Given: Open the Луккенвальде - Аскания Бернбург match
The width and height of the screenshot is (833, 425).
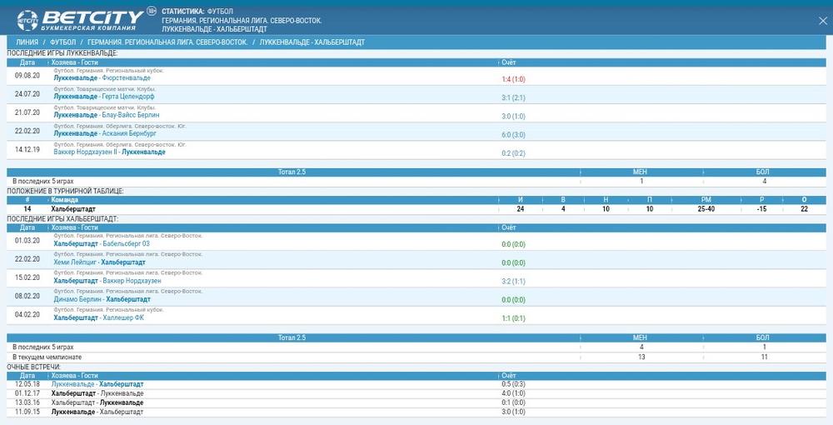Looking at the screenshot, I should tap(105, 133).
